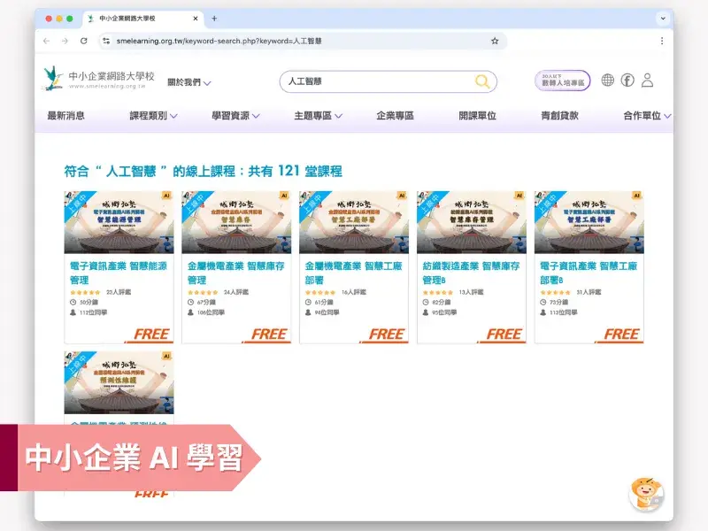708x531 pixels.
Task: Click the 24人評鑑 rating text
Action: tap(236, 292)
